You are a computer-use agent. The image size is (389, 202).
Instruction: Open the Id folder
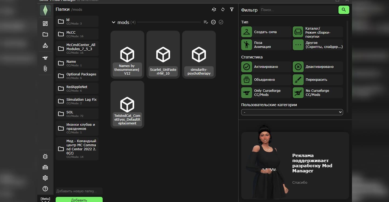tap(77, 21)
